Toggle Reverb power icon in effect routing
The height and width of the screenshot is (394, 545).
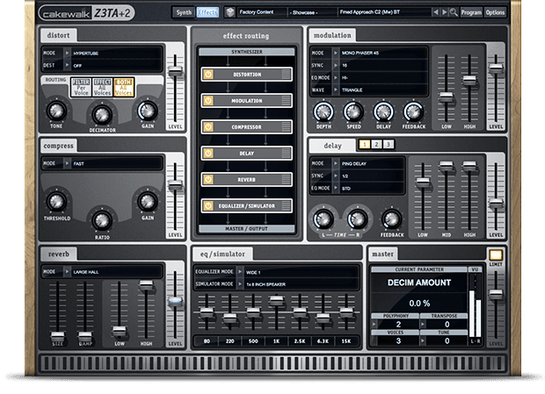coord(208,180)
